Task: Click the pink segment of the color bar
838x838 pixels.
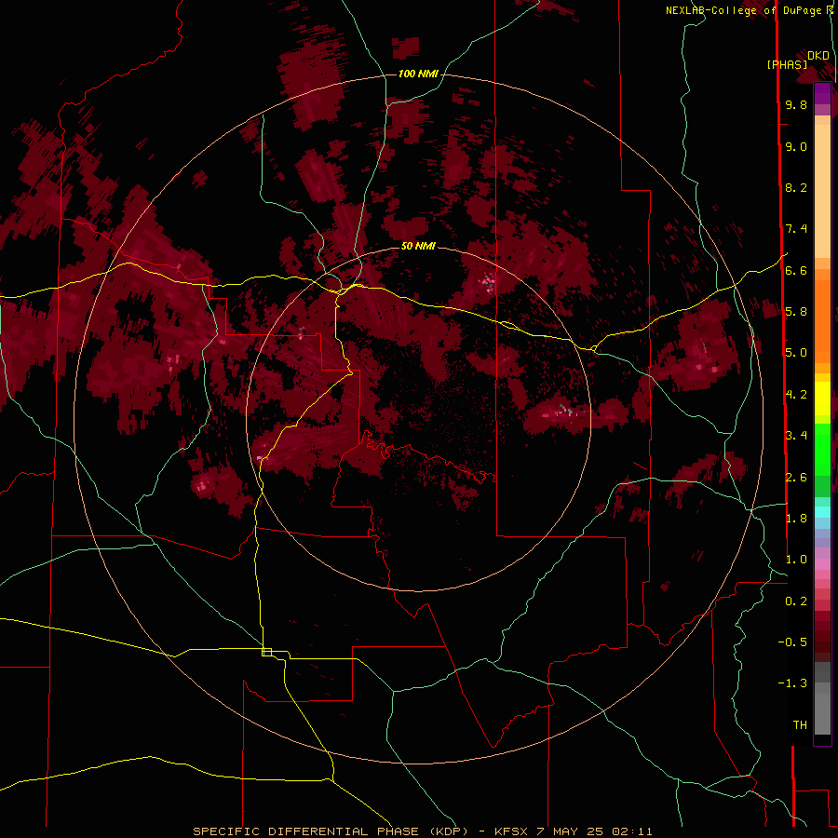Action: [x=822, y=564]
